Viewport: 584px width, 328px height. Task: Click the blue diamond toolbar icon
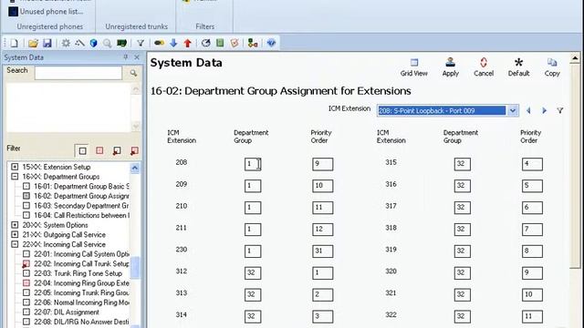tap(271, 43)
